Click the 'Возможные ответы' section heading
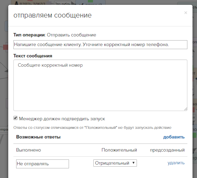The image size is (197, 178). click(38, 137)
